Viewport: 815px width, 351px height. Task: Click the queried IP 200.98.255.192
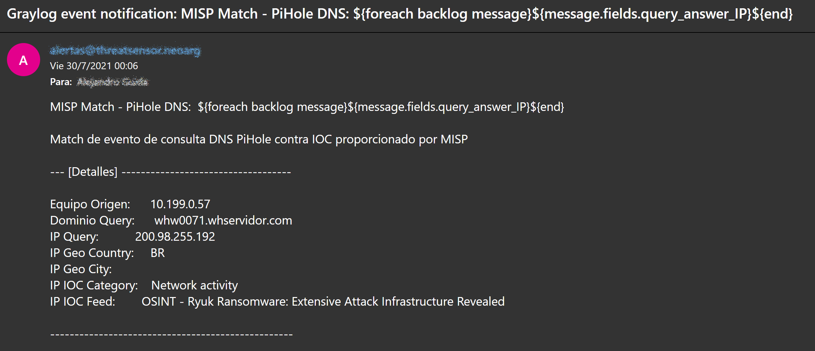coord(175,237)
